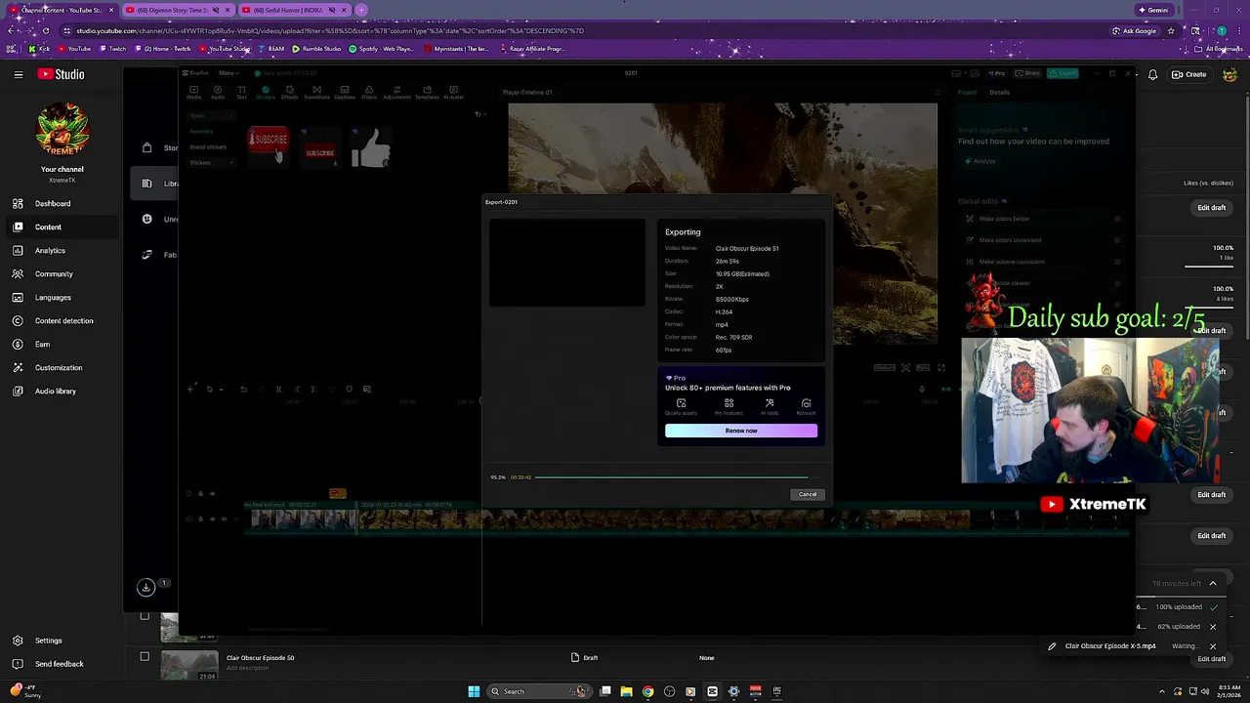This screenshot has height=703, width=1250.
Task: Open Content detection in the sidebar
Action: [61, 320]
